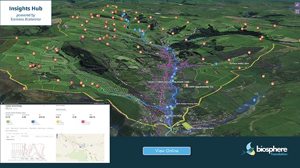Click the sensor readings line chart
The image size is (300, 168).
[x=28, y=151]
